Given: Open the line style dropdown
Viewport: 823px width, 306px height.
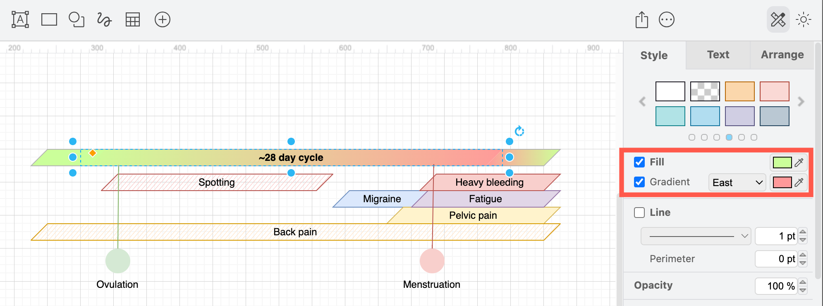Looking at the screenshot, I should pyautogui.click(x=695, y=236).
